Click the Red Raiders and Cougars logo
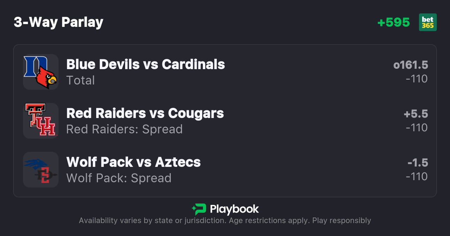 40,120
